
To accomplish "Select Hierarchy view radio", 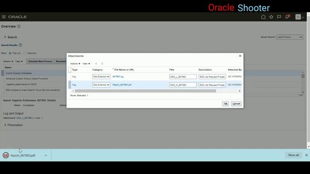I will pos(24,53).
